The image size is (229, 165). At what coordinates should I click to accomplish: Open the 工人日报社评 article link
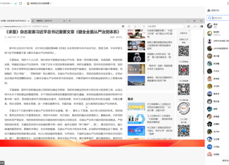(160, 119)
